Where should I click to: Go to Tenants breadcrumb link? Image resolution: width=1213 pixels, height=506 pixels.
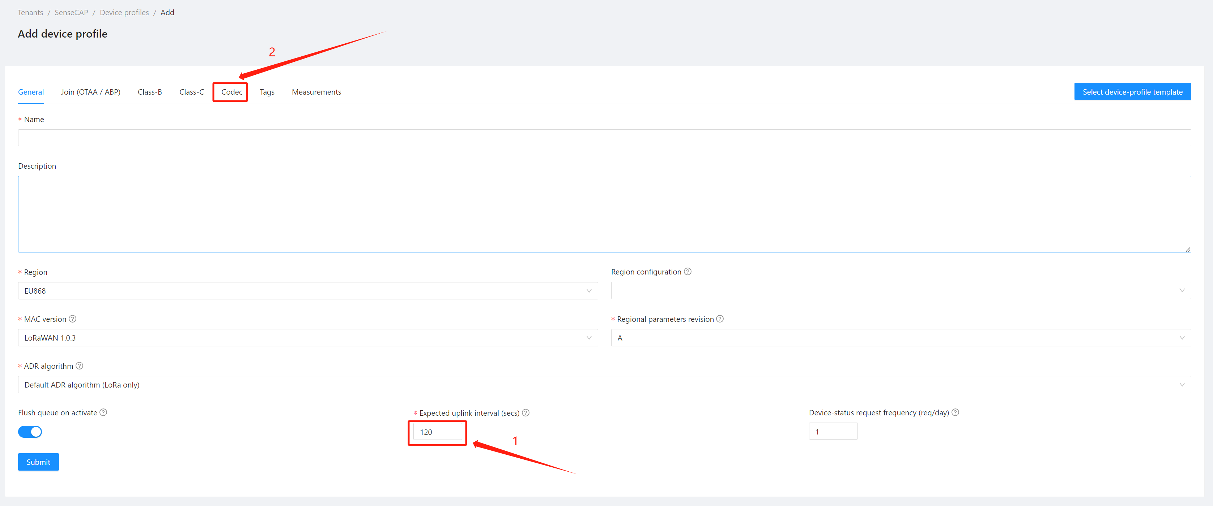pos(31,12)
